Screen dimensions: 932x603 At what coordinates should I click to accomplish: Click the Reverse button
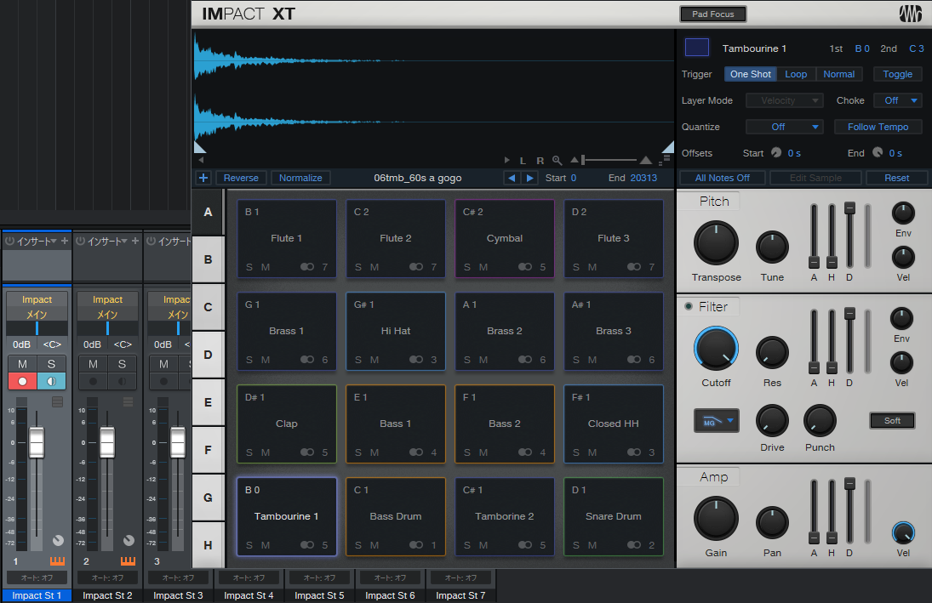tap(241, 178)
